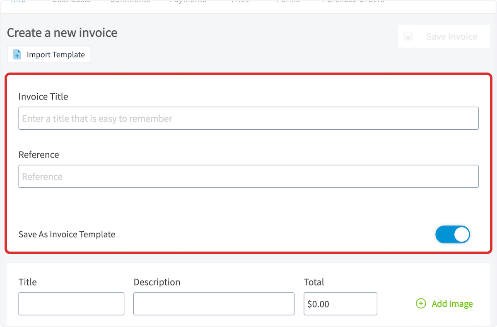Select the line item Description field

click(x=214, y=304)
